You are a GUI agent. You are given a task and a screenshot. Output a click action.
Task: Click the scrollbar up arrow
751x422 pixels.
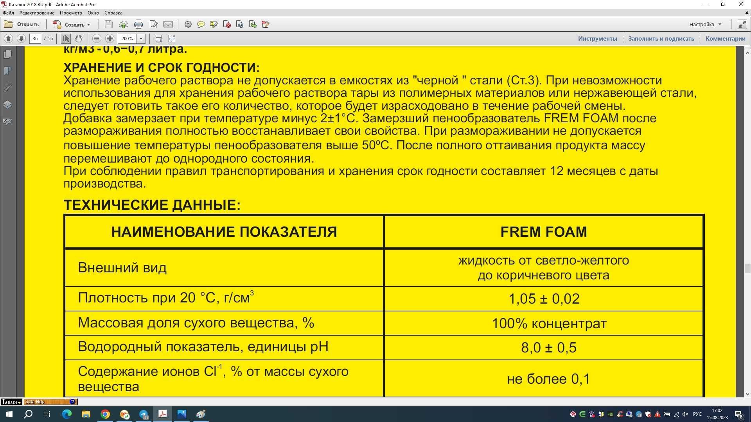point(747,52)
